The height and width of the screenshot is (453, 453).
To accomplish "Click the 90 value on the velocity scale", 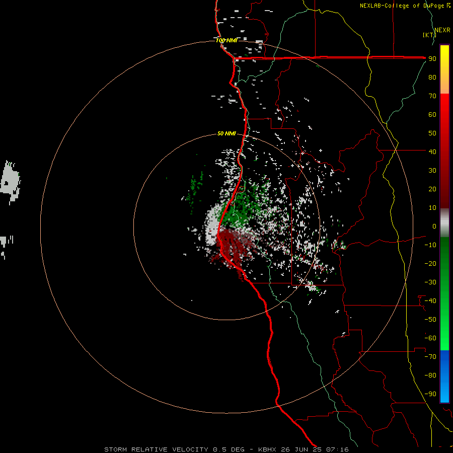I will click(432, 59).
